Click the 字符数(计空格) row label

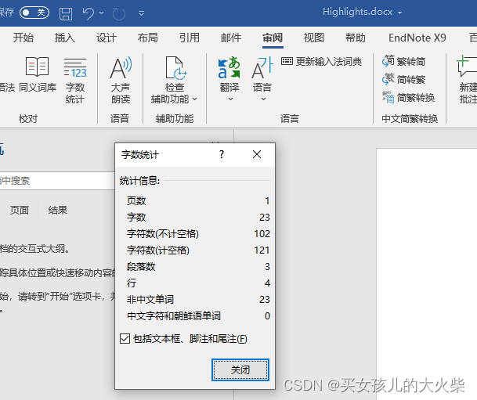point(158,250)
